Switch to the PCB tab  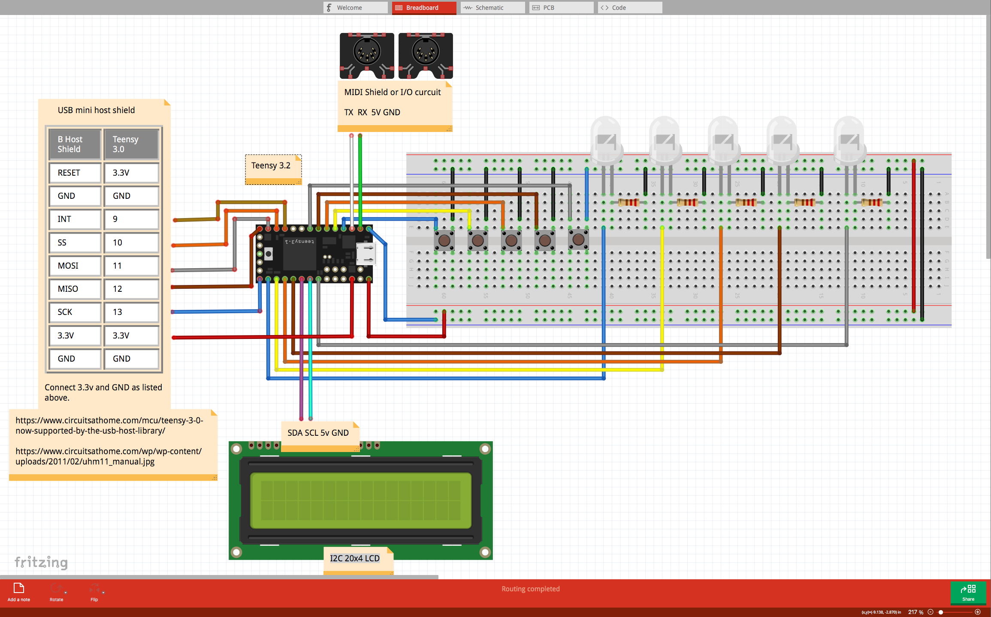point(561,8)
